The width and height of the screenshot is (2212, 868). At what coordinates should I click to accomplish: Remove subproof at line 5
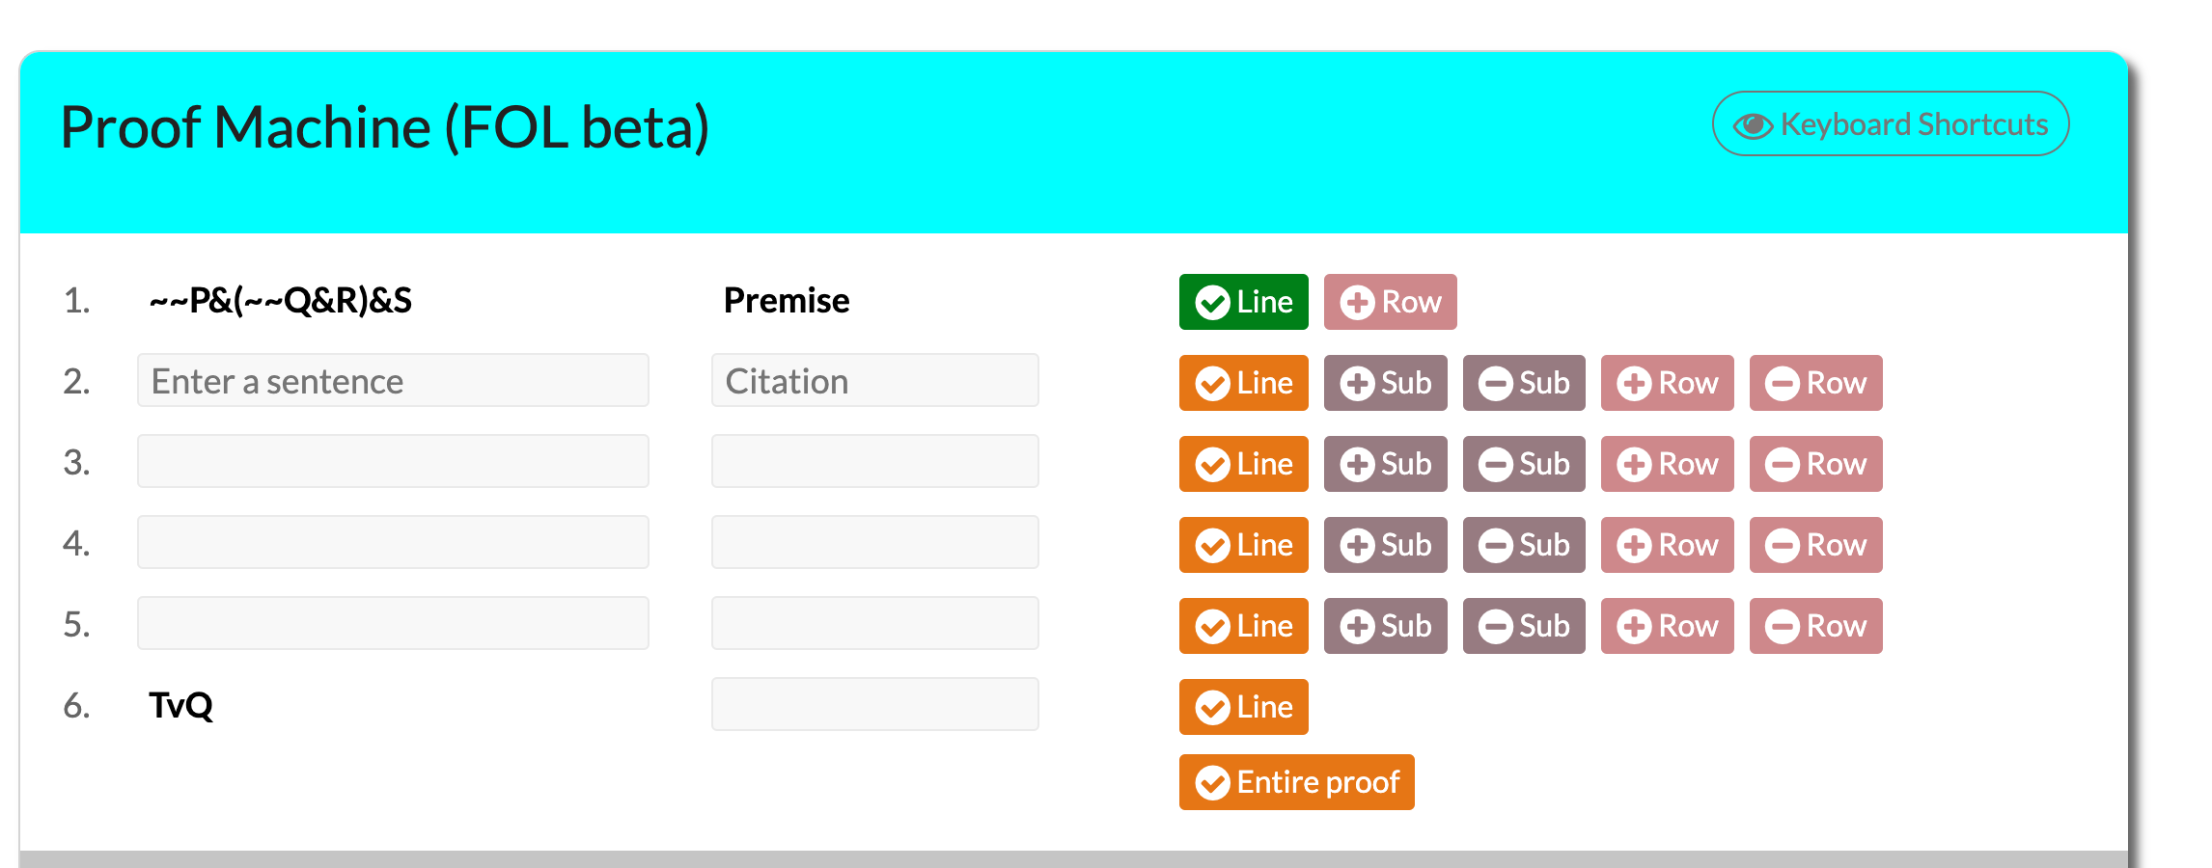[1524, 626]
